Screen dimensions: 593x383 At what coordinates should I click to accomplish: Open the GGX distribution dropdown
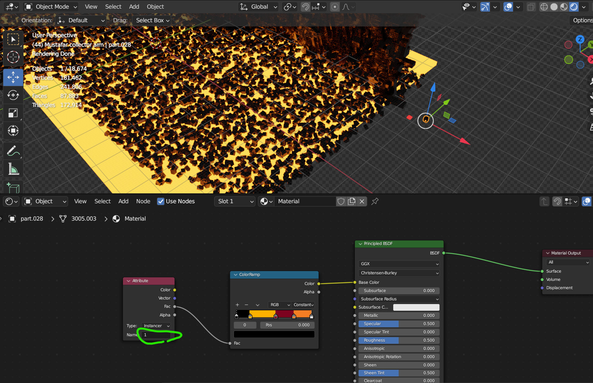click(399, 264)
